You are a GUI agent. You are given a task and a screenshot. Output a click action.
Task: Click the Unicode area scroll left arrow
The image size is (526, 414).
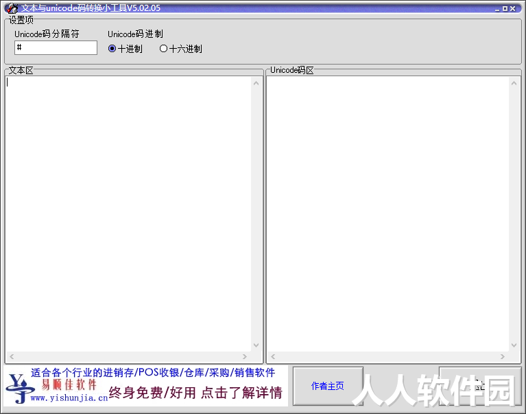click(x=273, y=356)
